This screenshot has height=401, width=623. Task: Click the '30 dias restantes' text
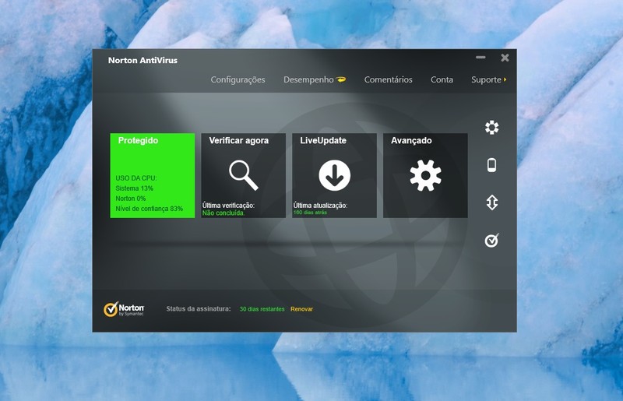pyautogui.click(x=262, y=309)
